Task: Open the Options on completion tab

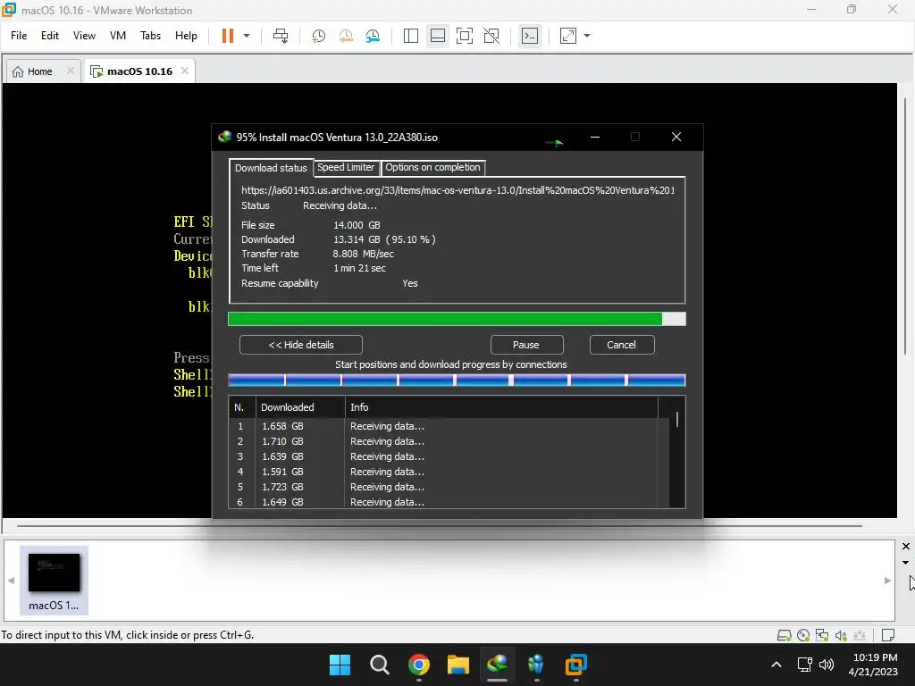Action: point(432,167)
